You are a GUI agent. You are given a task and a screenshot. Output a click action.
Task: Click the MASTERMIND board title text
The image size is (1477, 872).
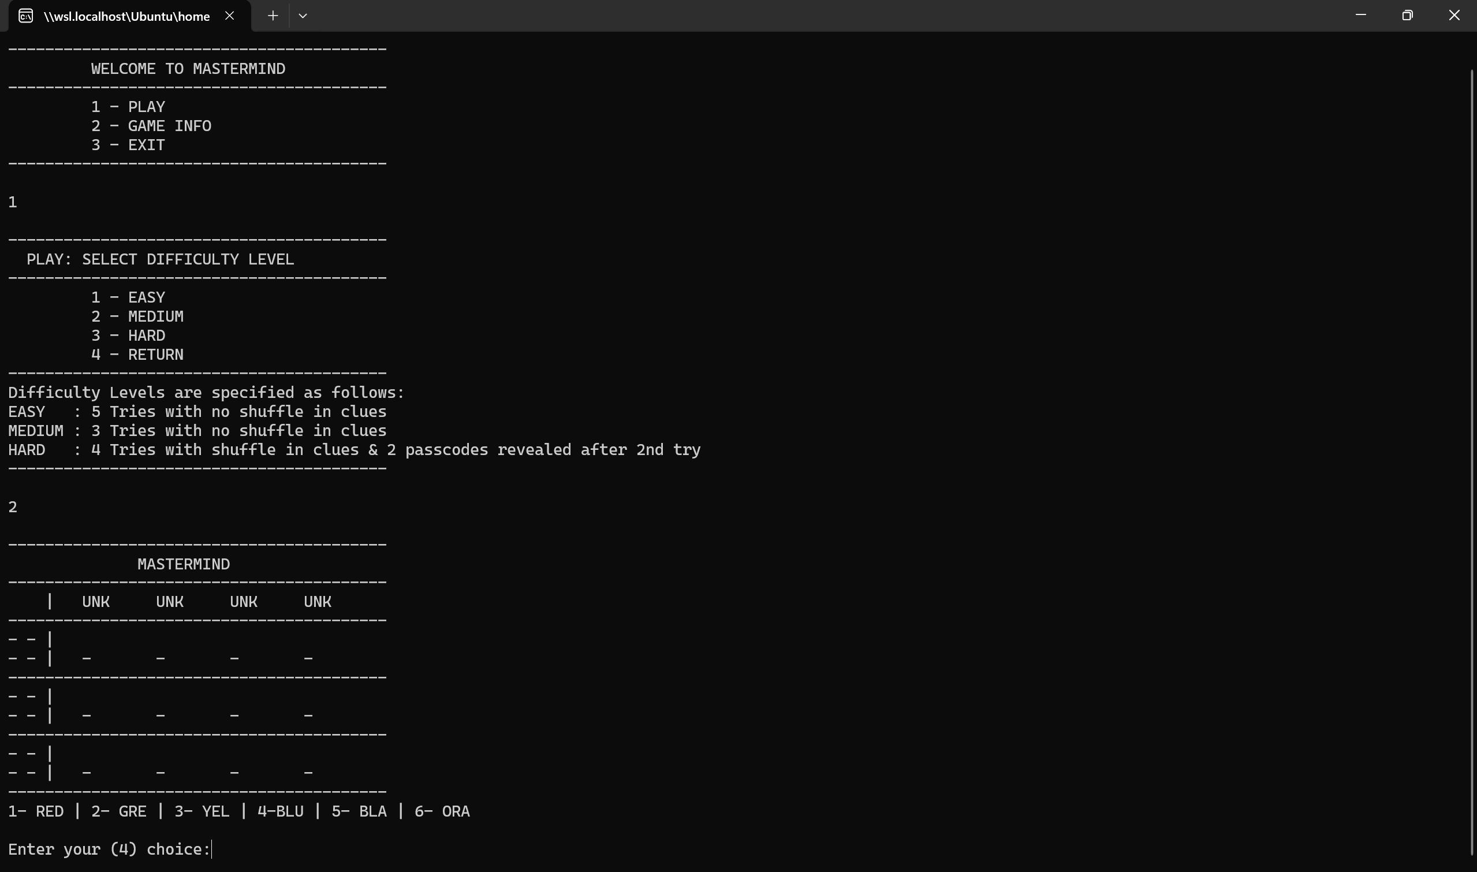[x=183, y=564]
